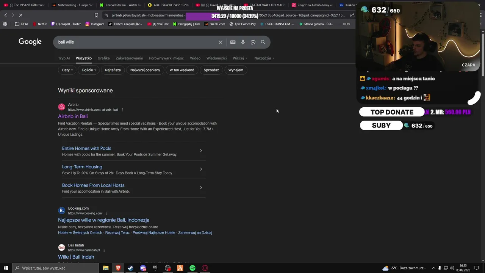
Task: Switch to the Wideo tab
Action: pyautogui.click(x=195, y=58)
